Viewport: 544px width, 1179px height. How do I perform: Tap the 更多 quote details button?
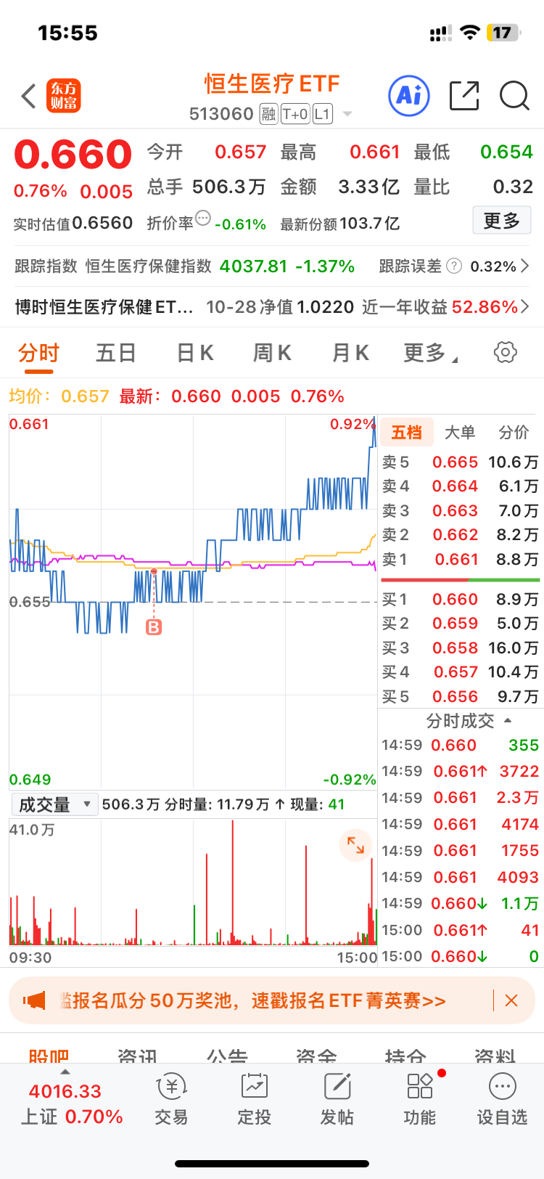point(502,221)
